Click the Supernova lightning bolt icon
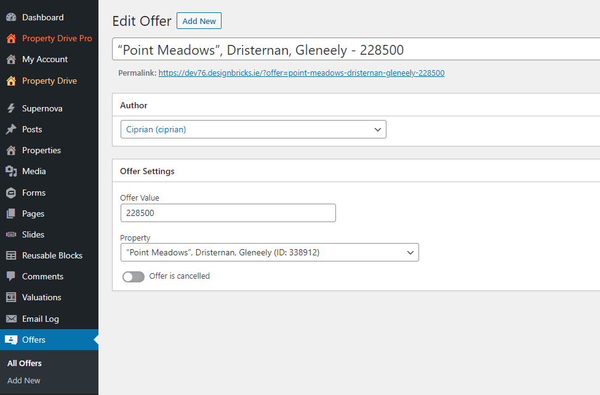Screen dimensions: 600x395 (x=11, y=109)
